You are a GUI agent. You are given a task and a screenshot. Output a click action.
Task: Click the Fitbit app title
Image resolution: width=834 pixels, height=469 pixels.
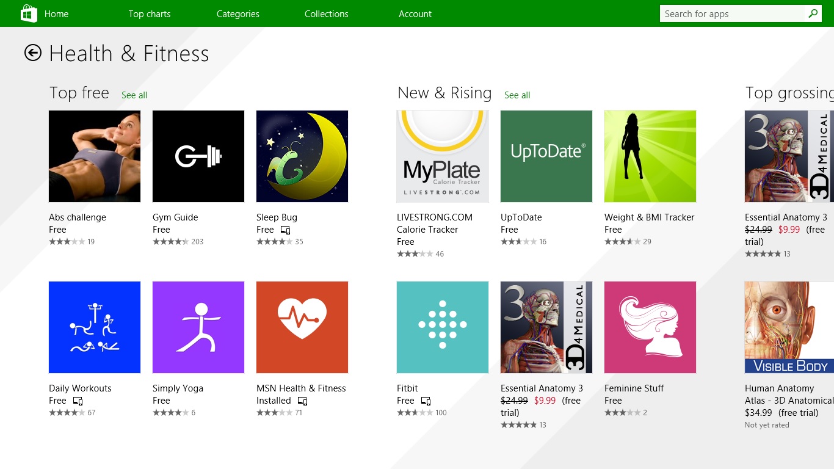[x=407, y=388]
